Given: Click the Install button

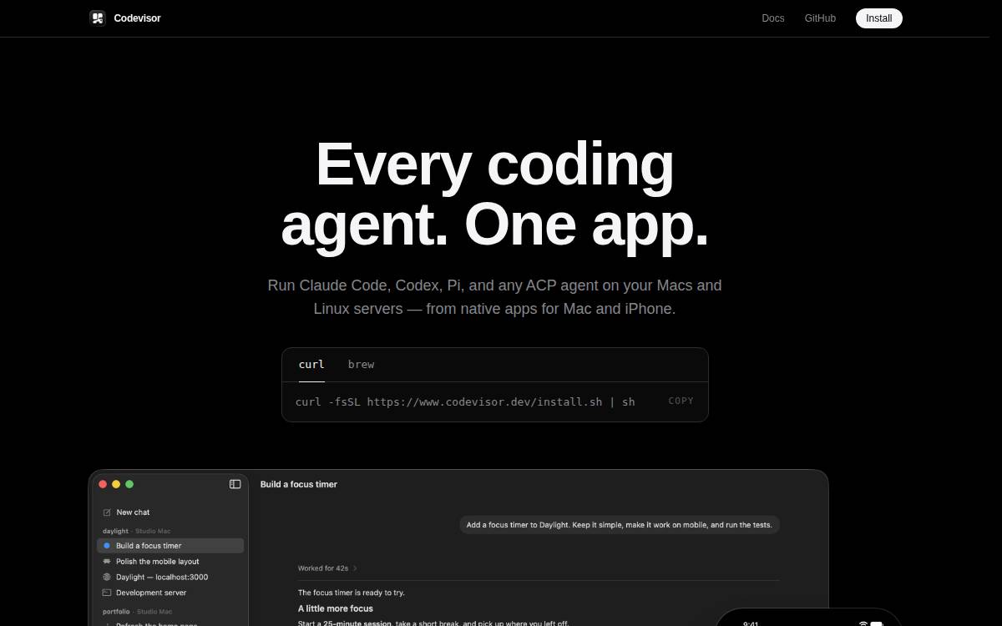Looking at the screenshot, I should click(x=879, y=18).
